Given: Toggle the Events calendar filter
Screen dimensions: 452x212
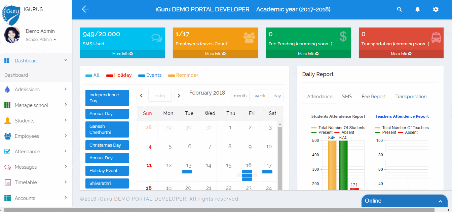Looking at the screenshot, I should 150,75.
